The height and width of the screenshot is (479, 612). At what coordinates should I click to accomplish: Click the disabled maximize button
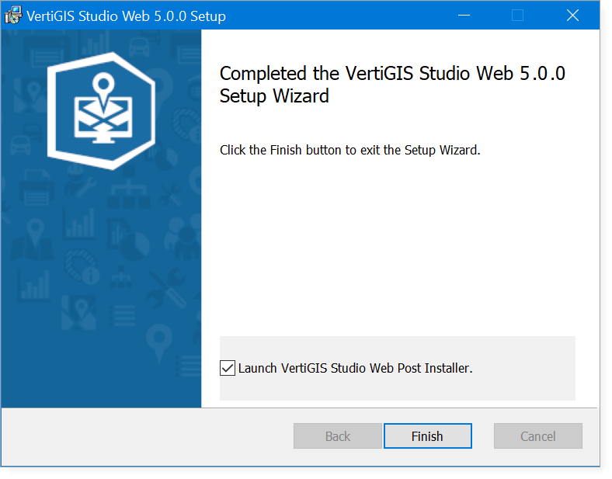518,16
